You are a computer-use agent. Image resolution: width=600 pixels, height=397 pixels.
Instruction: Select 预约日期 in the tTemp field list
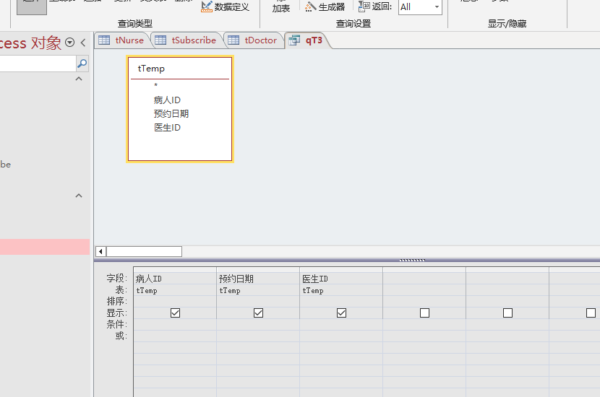tap(171, 114)
